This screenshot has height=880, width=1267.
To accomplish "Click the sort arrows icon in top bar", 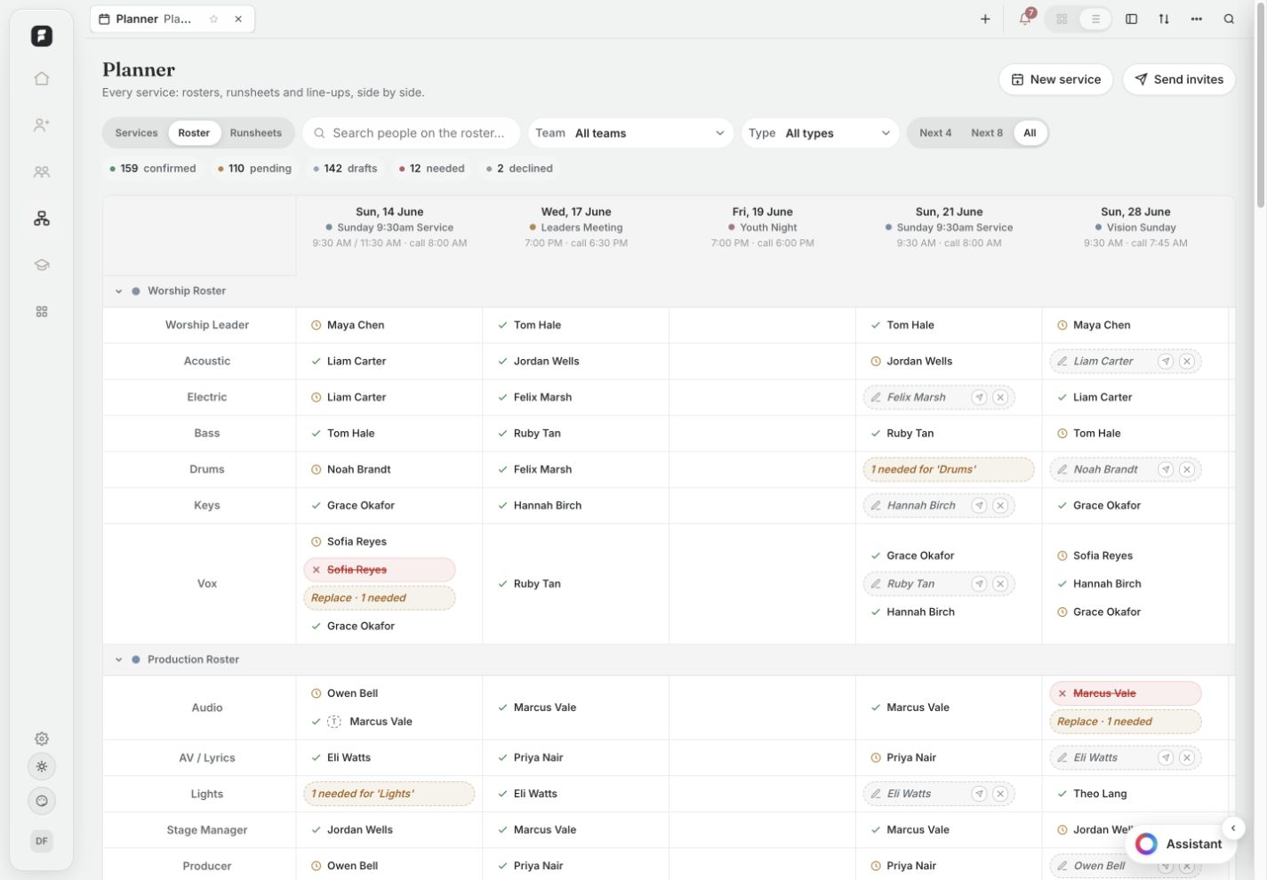I will pos(1164,19).
